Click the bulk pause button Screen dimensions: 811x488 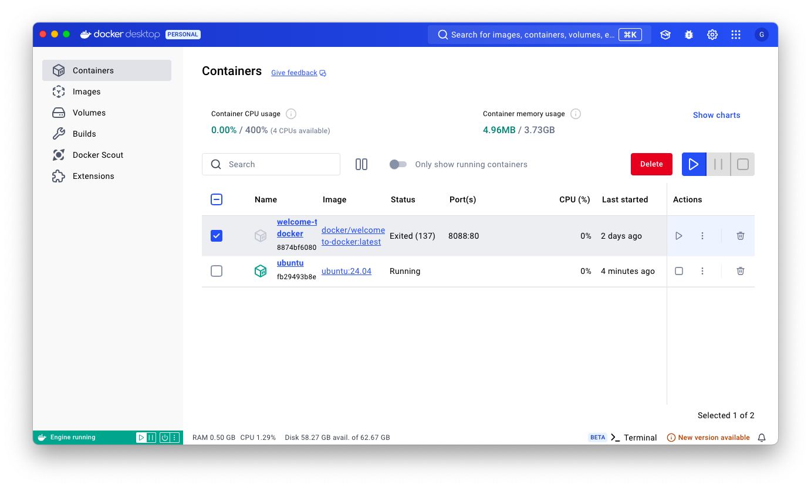[718, 164]
